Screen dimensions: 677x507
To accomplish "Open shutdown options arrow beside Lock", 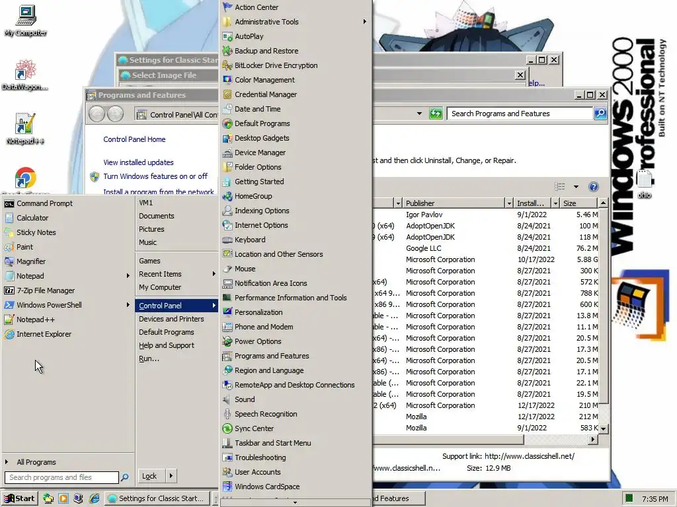I will coord(171,476).
